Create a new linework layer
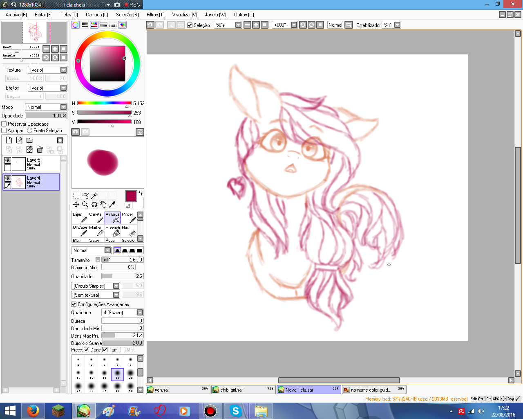The height and width of the screenshot is (419, 523). coord(19,140)
